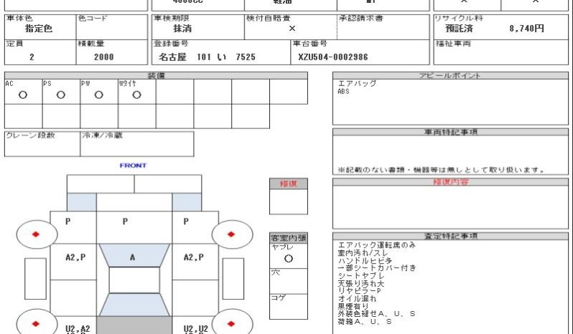Image resolution: width=573 pixels, height=334 pixels.
Task: Click the PS equipment circle mark
Action: pos(60,95)
